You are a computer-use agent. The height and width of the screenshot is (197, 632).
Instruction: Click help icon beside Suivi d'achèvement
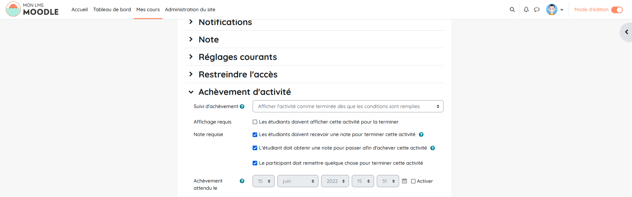pos(242,106)
